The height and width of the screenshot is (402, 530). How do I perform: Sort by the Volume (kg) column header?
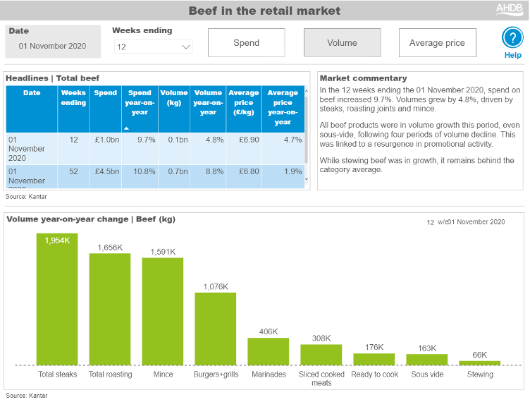[x=173, y=97]
